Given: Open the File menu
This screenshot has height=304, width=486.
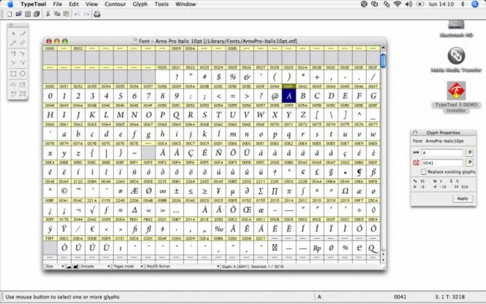Looking at the screenshot, I should click(x=57, y=4).
